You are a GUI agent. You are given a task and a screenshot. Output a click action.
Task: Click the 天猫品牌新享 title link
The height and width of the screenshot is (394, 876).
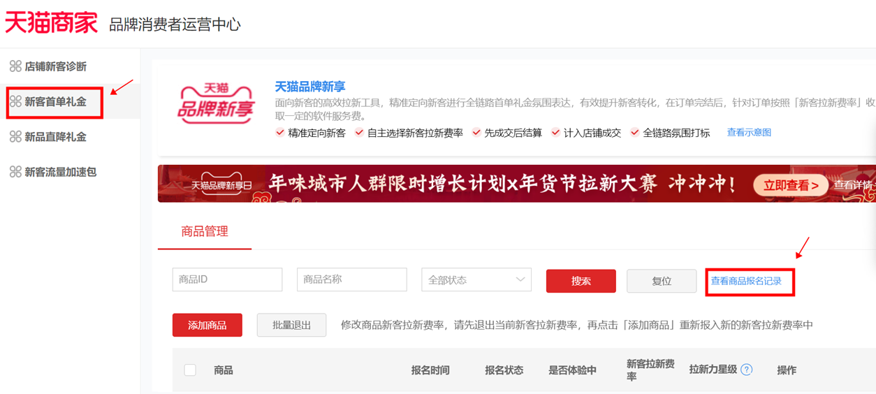[x=310, y=87]
